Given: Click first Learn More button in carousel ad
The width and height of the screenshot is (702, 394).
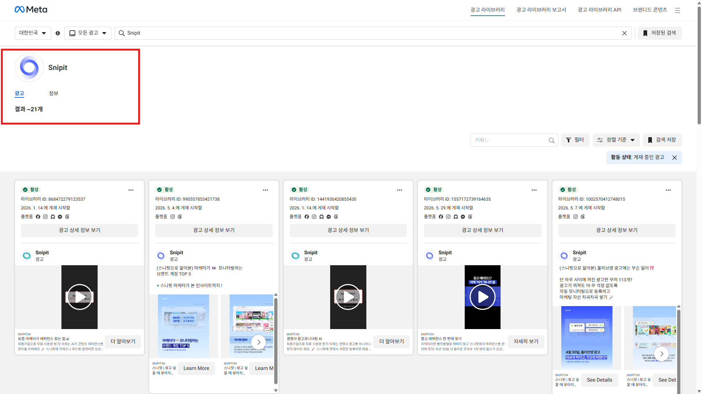Looking at the screenshot, I should [x=196, y=368].
